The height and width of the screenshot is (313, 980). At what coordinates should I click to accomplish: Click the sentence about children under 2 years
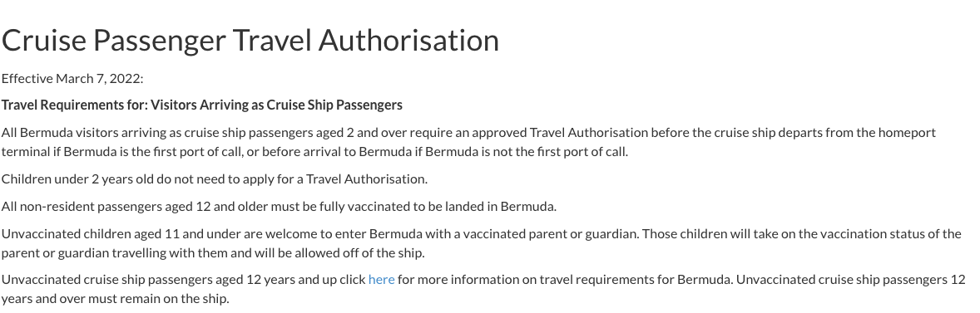click(215, 179)
